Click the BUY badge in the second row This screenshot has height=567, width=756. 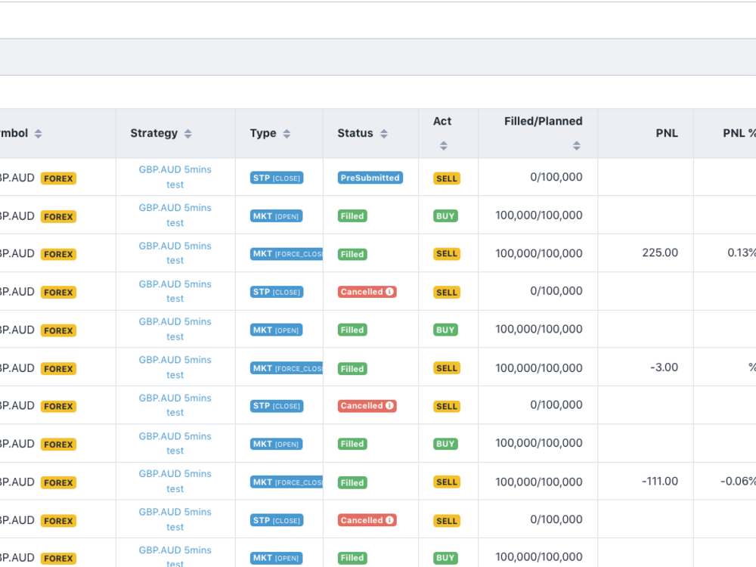coord(445,215)
